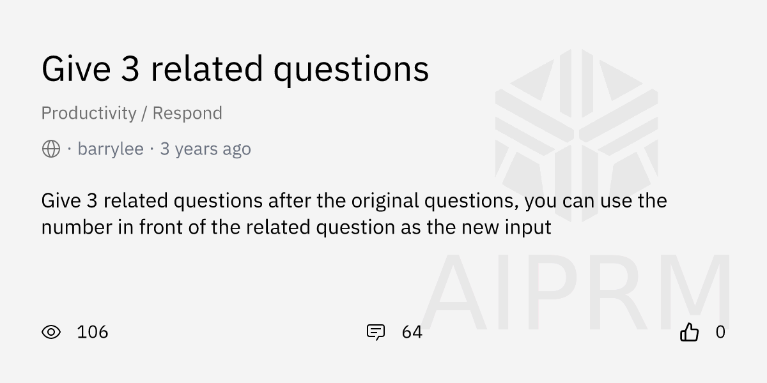Select the Productivity topic label
Viewport: 767px width, 383px height.
[x=89, y=113]
